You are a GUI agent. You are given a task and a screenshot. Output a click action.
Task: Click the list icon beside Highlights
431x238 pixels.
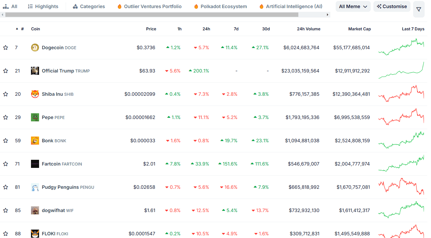pyautogui.click(x=30, y=6)
